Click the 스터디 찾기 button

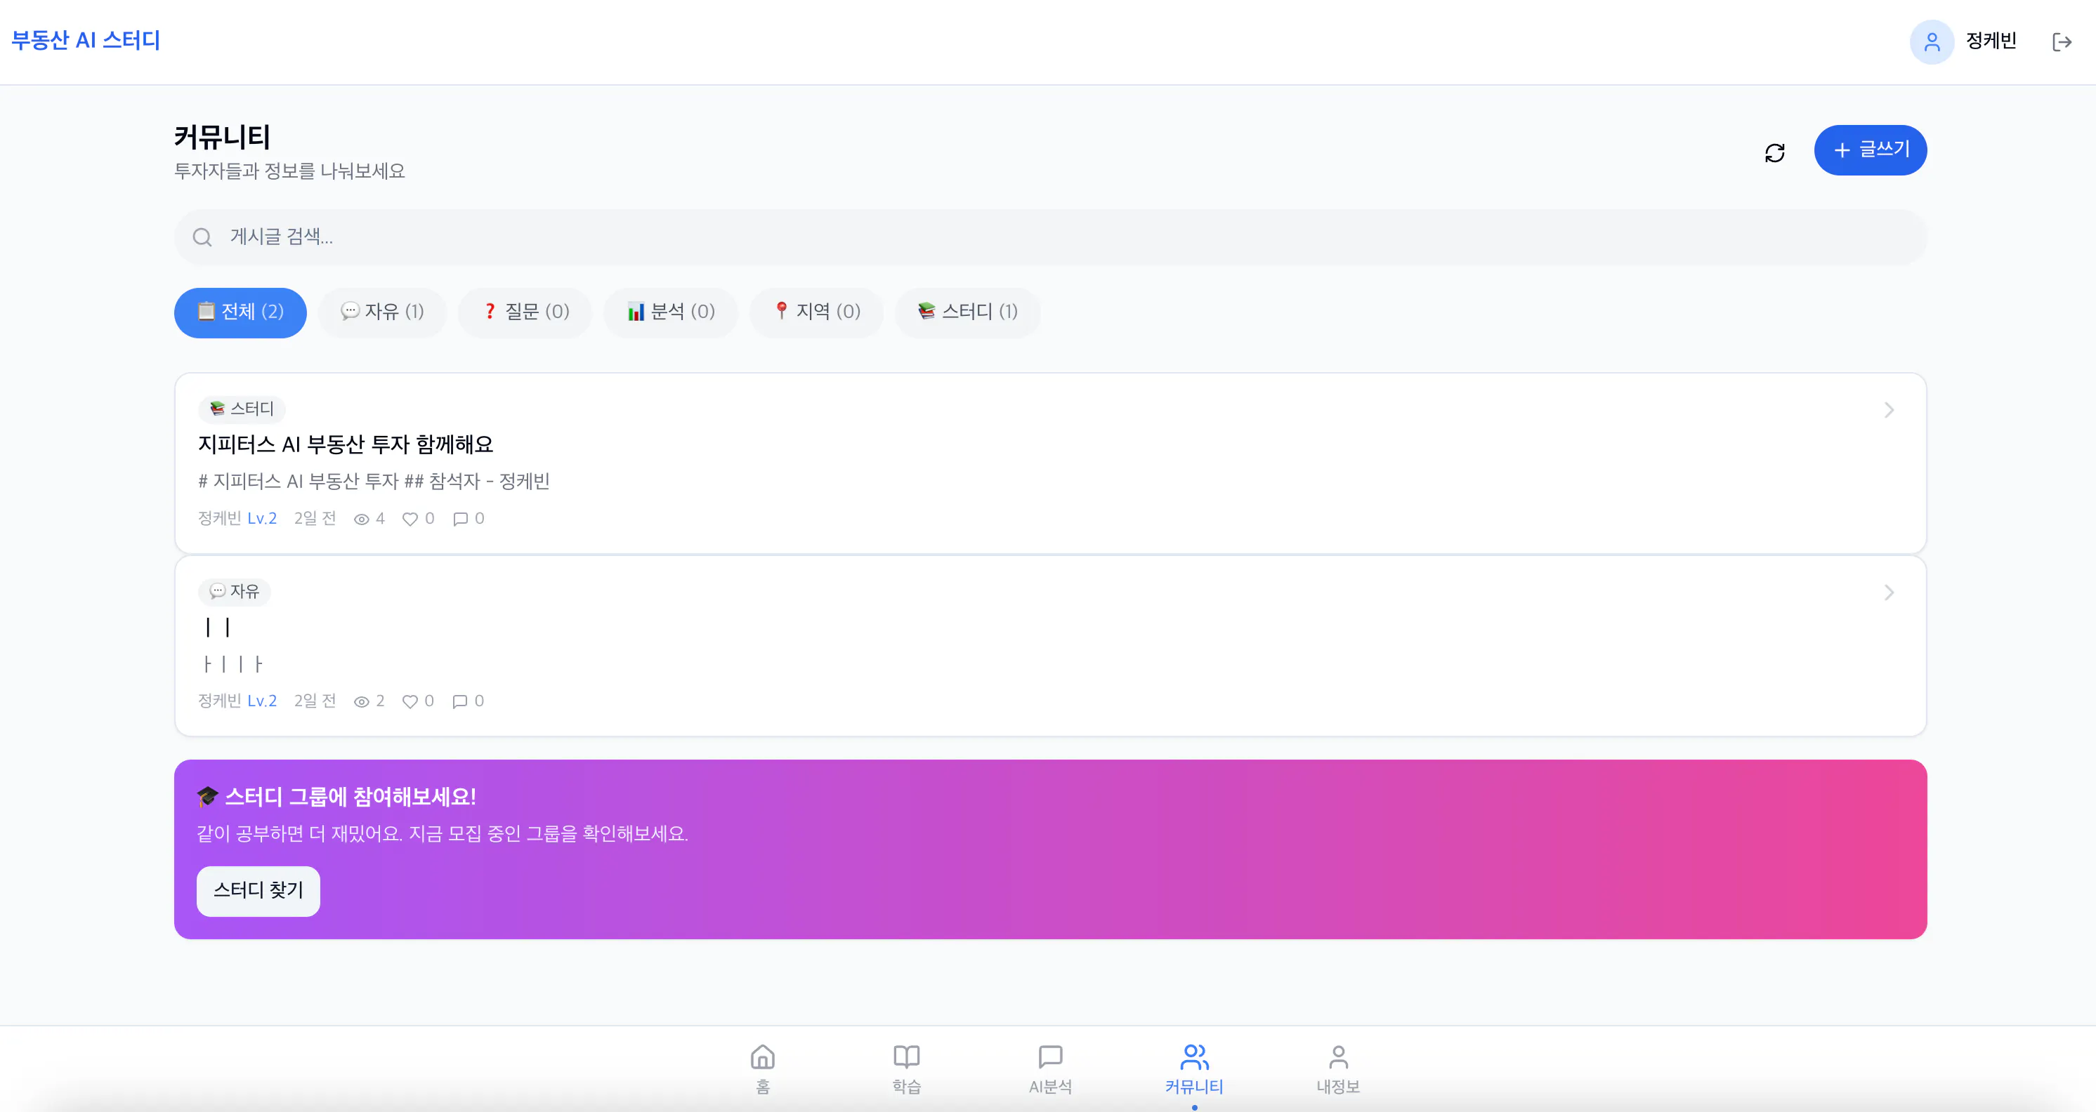click(x=258, y=891)
